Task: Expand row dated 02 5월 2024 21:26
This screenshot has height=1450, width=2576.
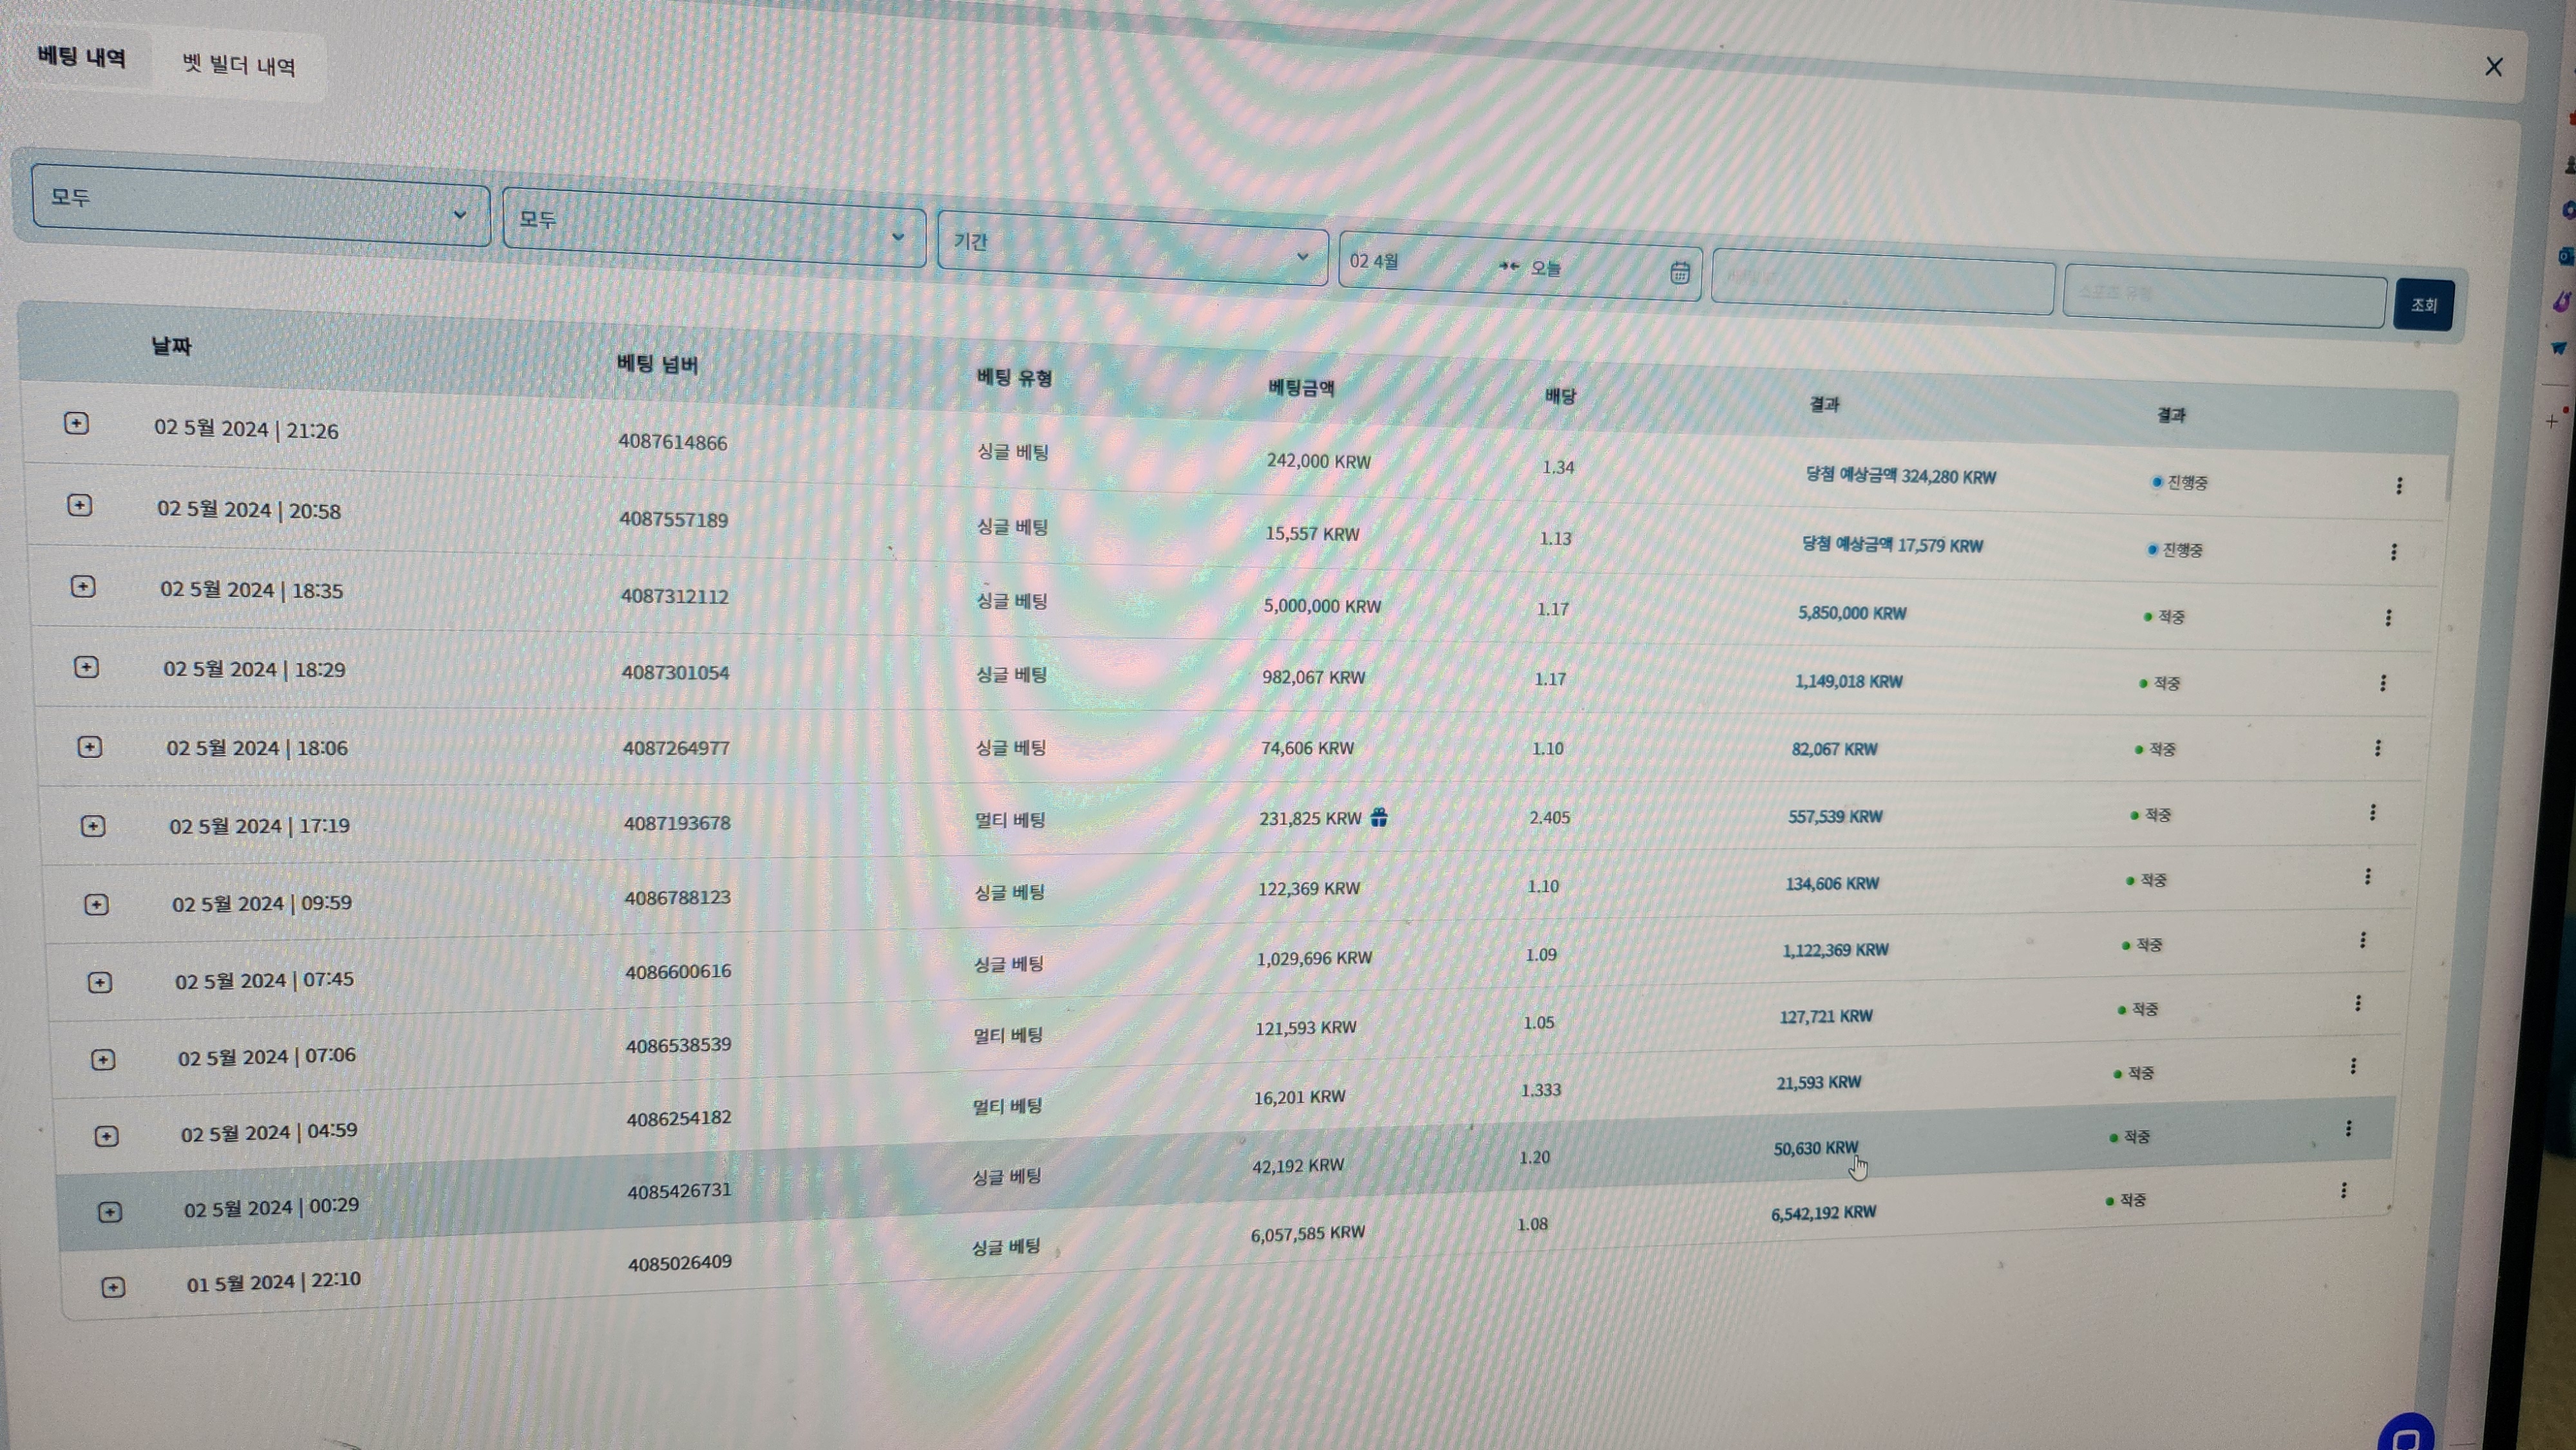Action: point(76,424)
